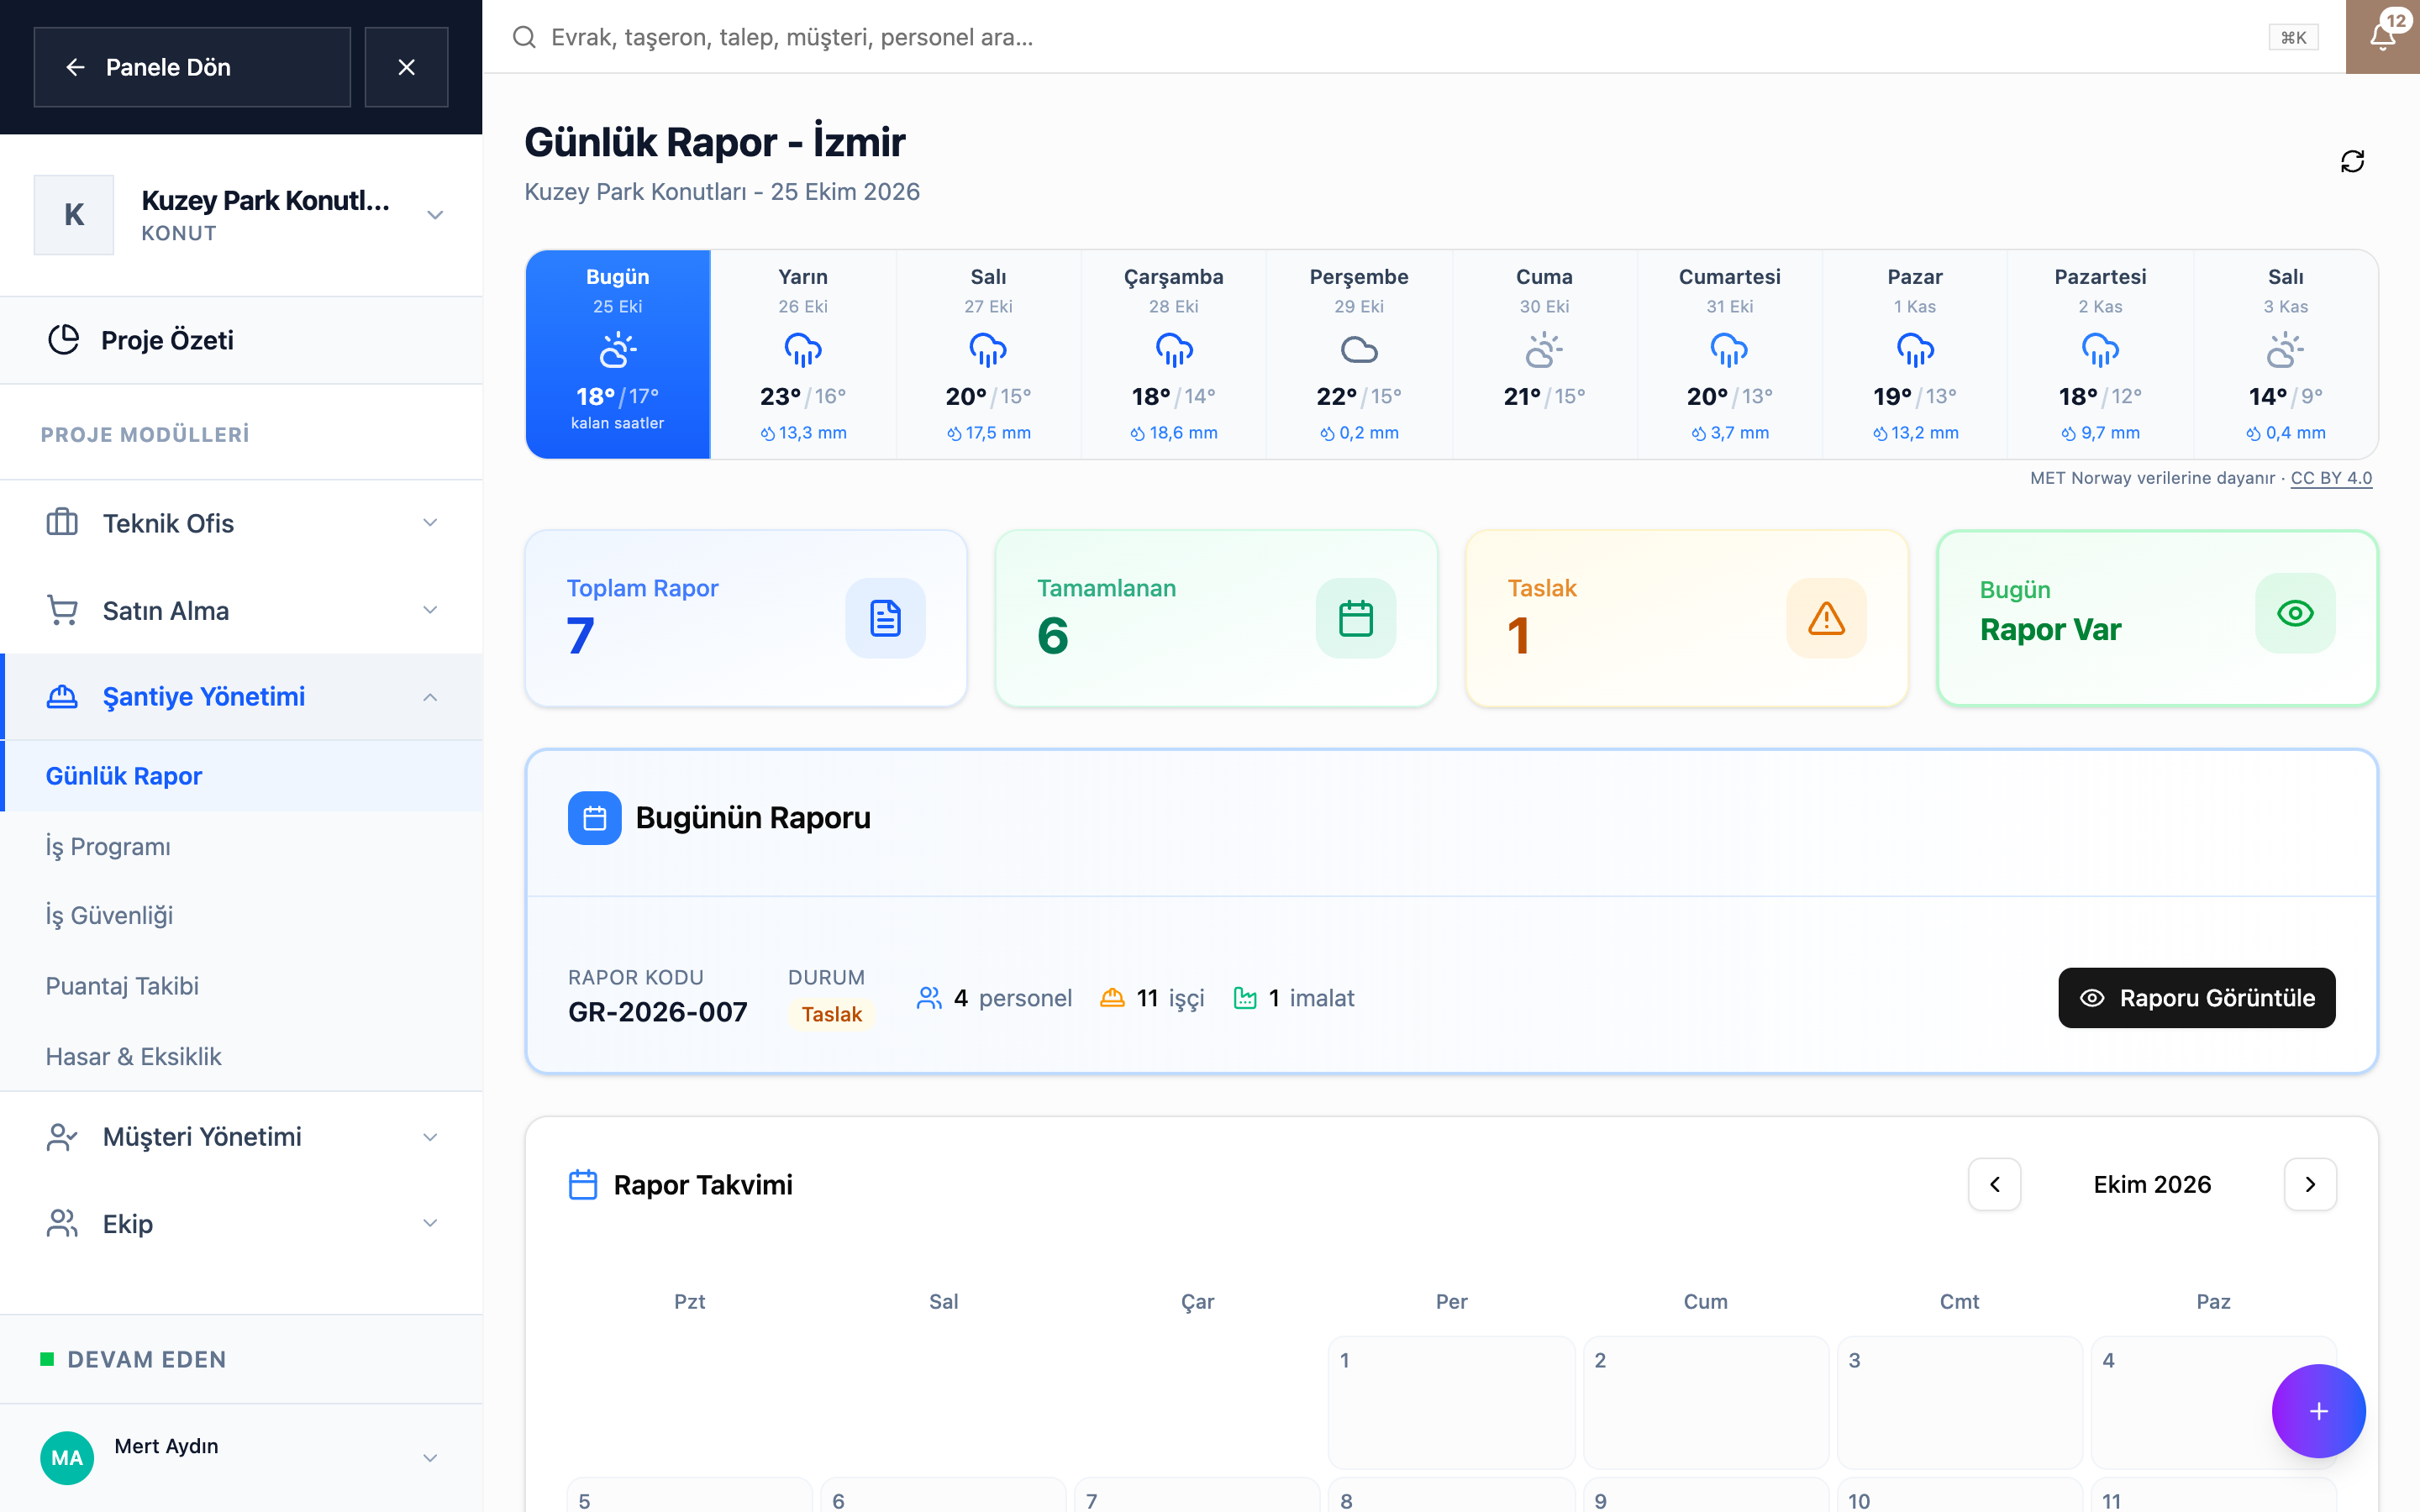This screenshot has height=1512, width=2420.
Task: Open Hasar & Eksiklik page
Action: tap(241, 1056)
